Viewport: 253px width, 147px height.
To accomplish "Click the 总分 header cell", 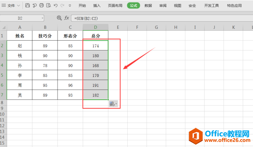I will (95, 35).
